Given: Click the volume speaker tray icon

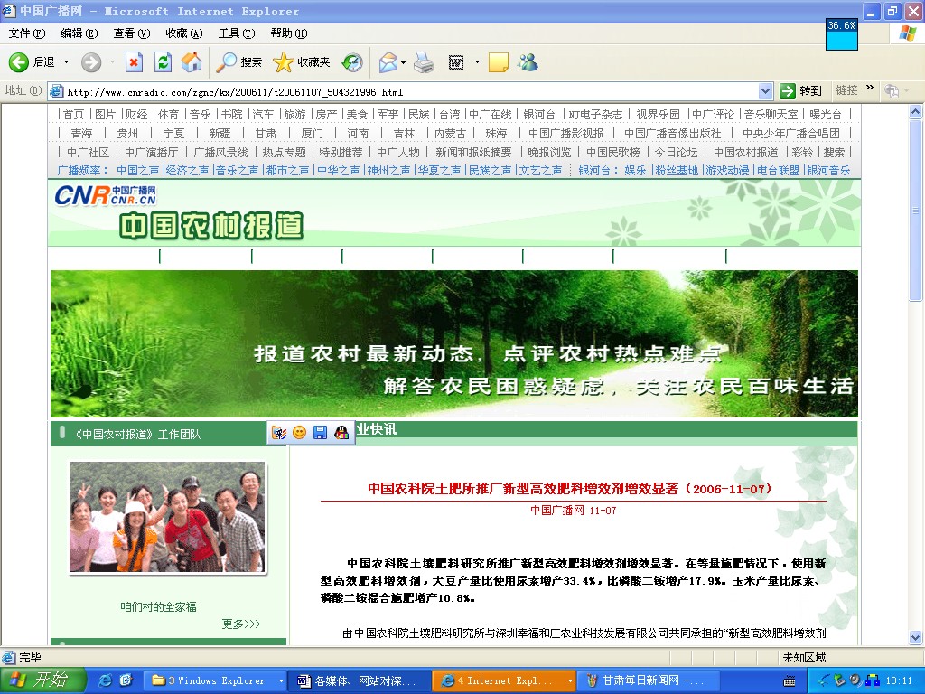Looking at the screenshot, I should click(855, 680).
